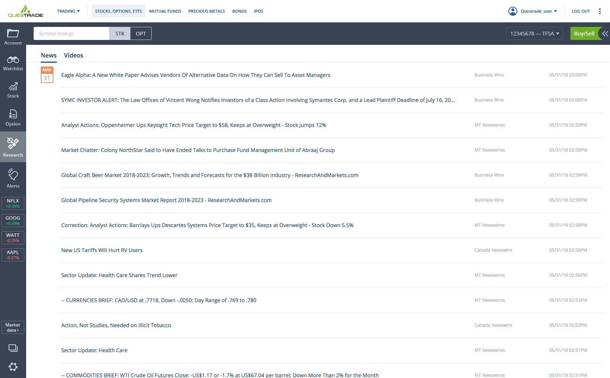Click the pop-out windows icon in sidebar

(x=13, y=348)
